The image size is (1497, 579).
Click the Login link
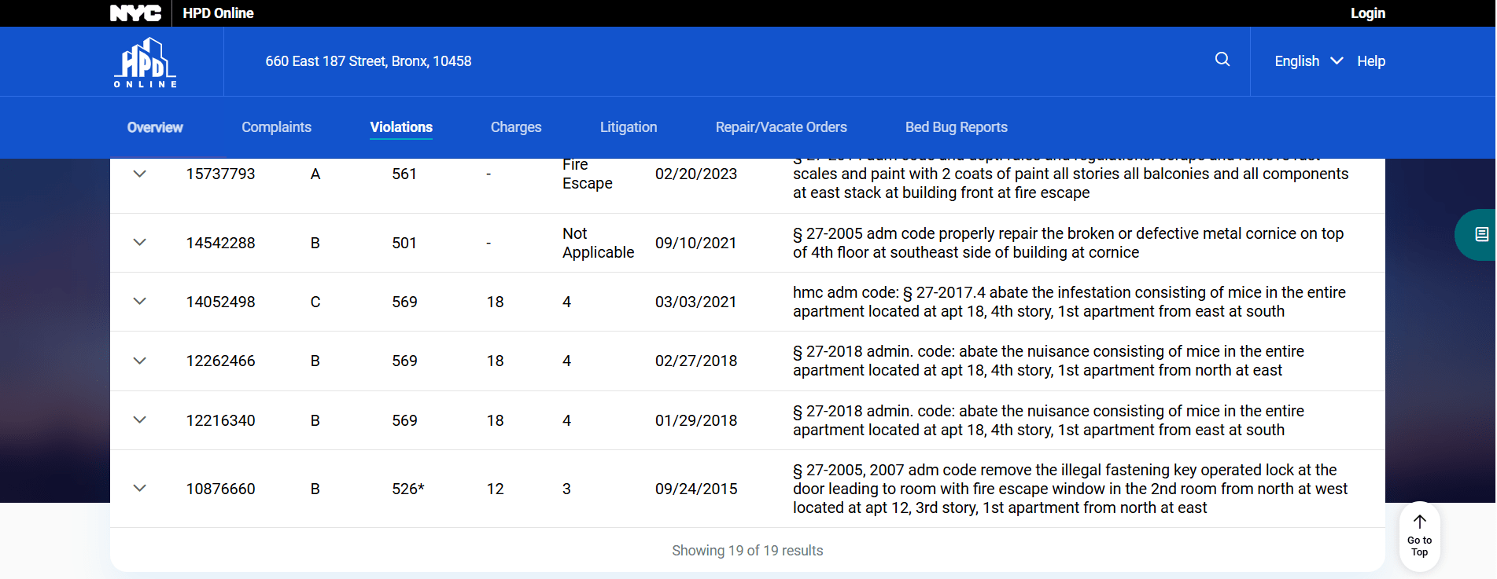(1367, 13)
